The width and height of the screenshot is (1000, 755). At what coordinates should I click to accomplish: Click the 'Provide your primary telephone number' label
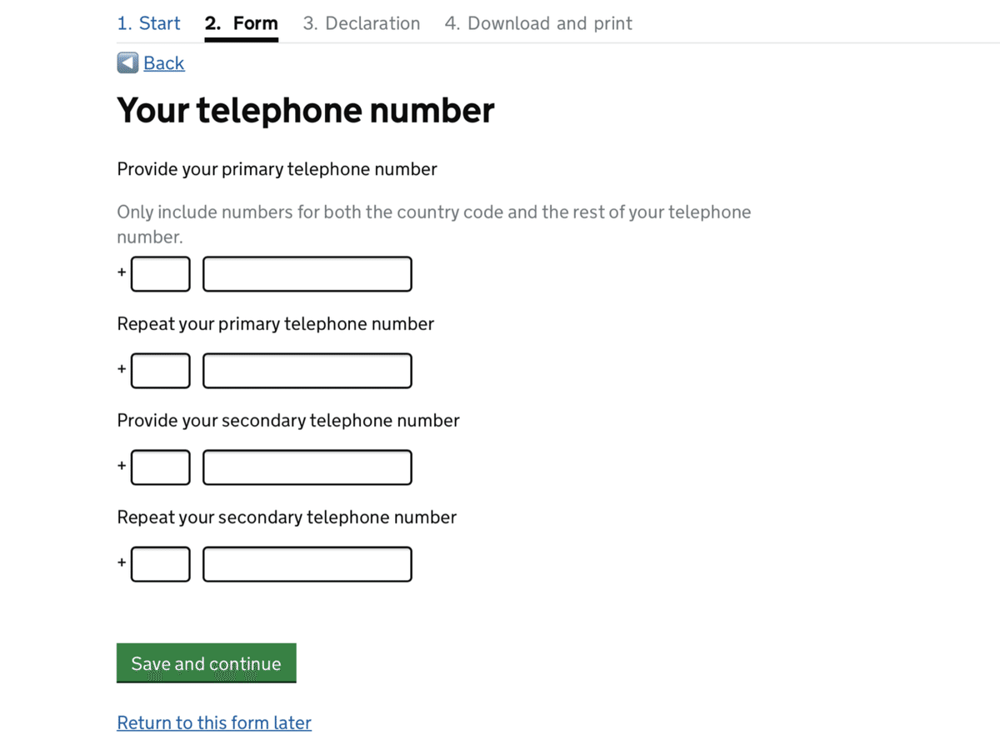click(277, 169)
